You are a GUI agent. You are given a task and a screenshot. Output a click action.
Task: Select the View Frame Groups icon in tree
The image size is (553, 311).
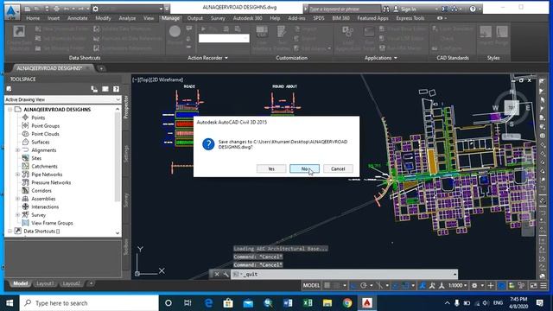[x=25, y=223]
